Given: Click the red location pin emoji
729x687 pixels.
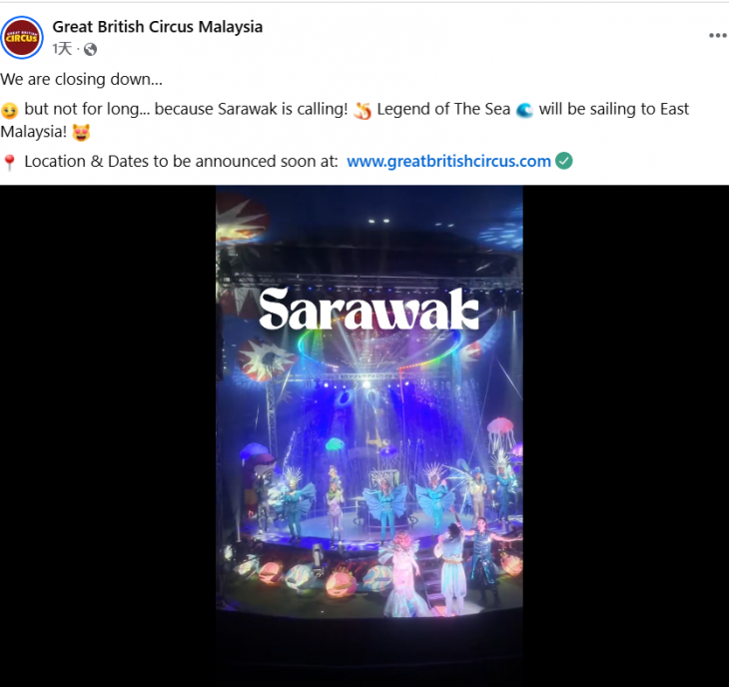Looking at the screenshot, I should [x=9, y=162].
